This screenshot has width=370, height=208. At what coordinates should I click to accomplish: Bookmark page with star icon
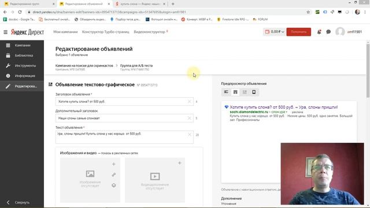click(x=308, y=12)
